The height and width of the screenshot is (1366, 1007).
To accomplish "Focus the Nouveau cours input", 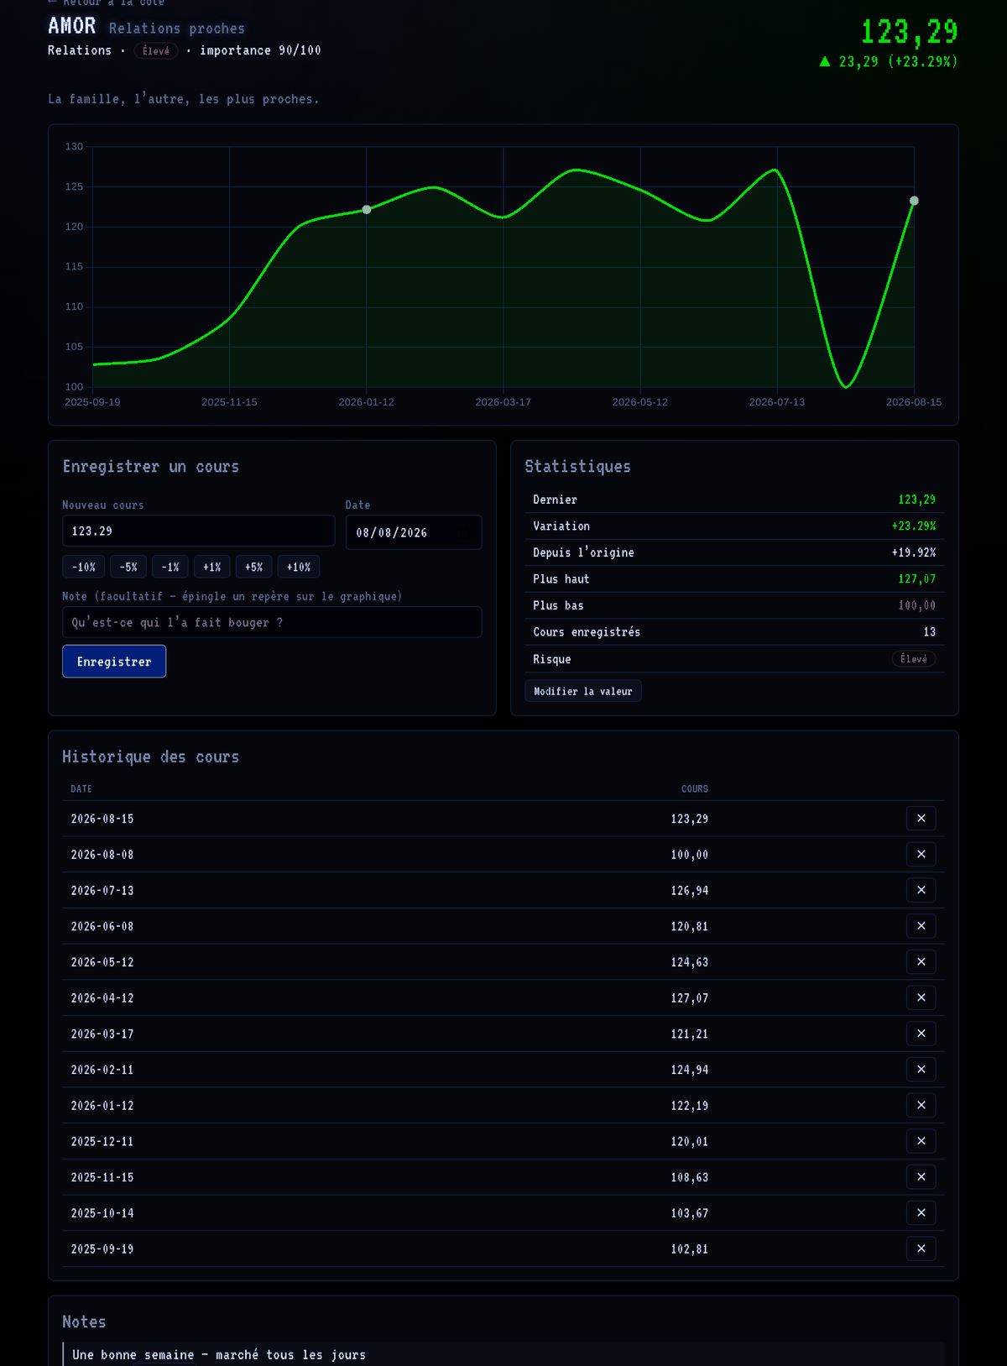I will click(199, 531).
